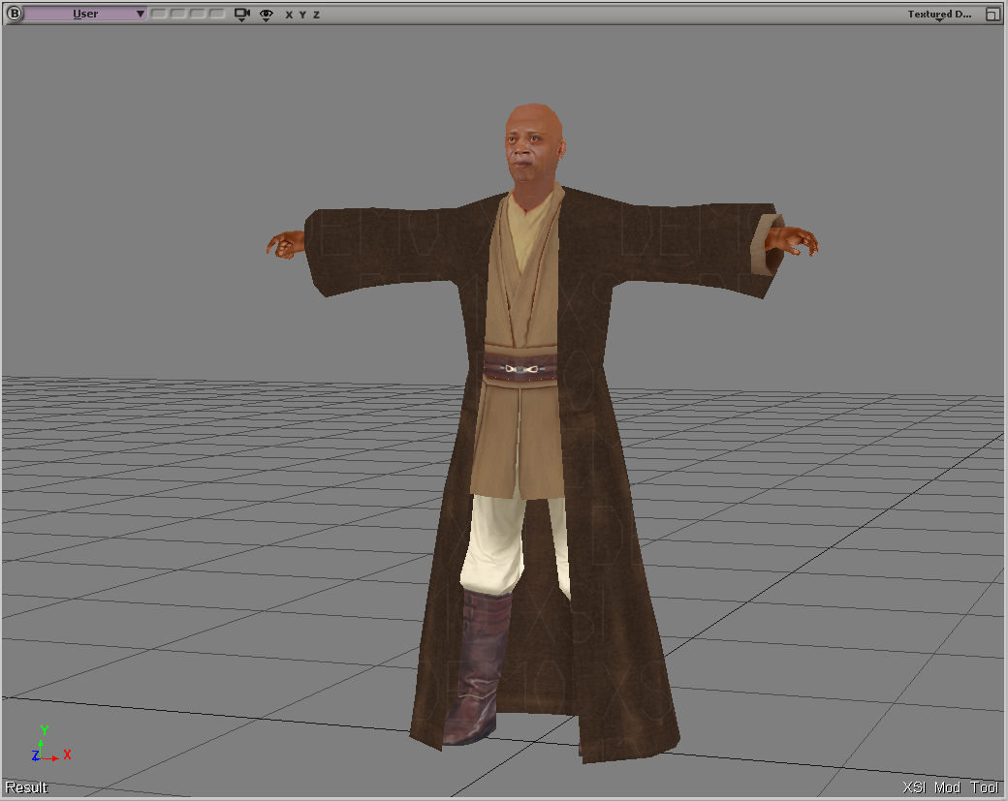Open the camera icon menu
Screen dimensions: 1008x801
[241, 15]
